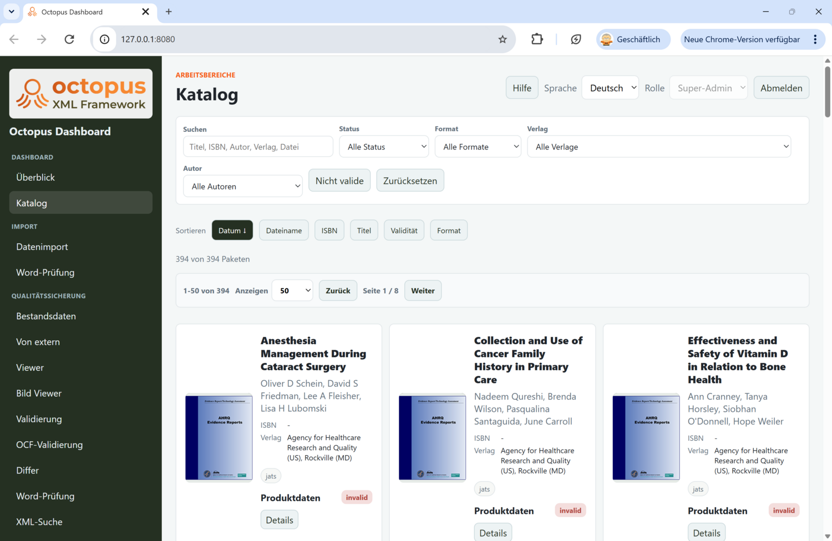Sort catalog by Datum
This screenshot has height=541, width=832.
(232, 231)
